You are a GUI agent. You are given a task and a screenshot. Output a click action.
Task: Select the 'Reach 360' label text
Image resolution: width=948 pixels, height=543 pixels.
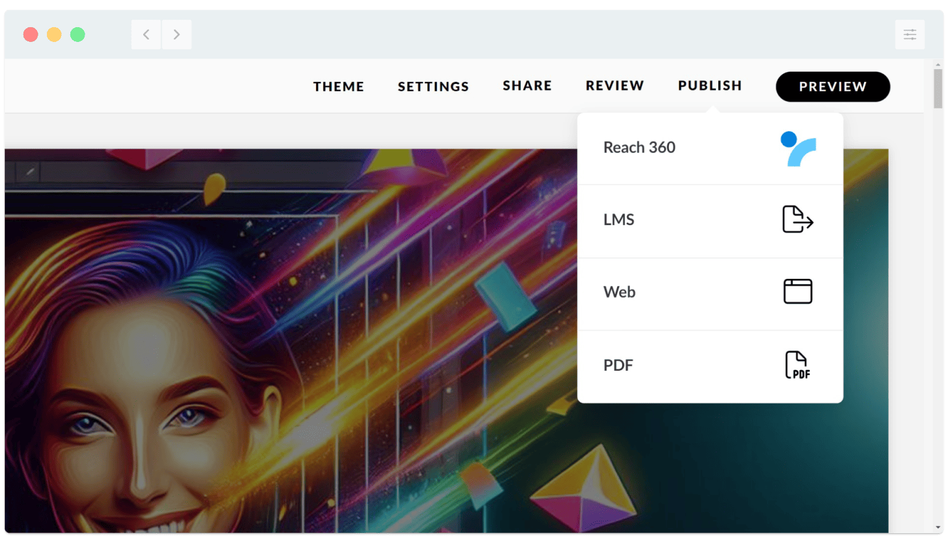(639, 147)
